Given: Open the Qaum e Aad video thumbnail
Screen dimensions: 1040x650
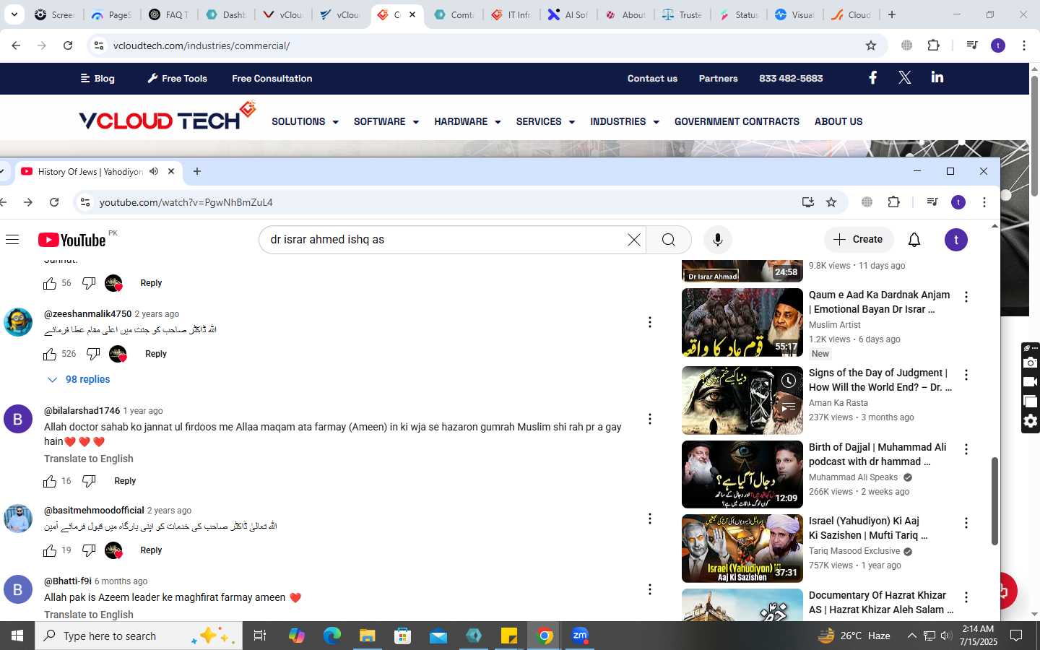Looking at the screenshot, I should point(742,322).
